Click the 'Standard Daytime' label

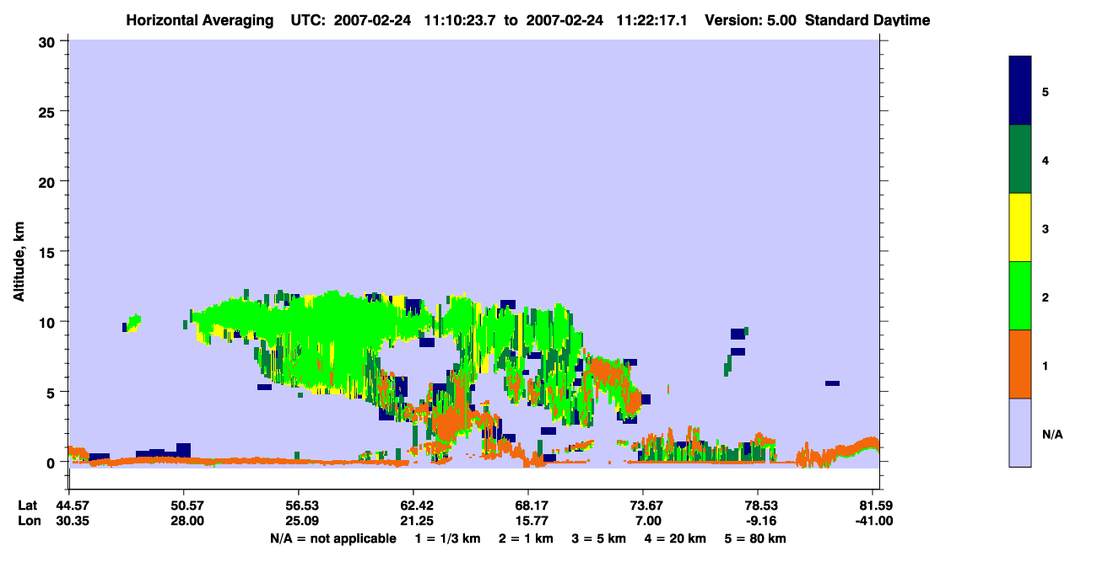pyautogui.click(x=867, y=20)
